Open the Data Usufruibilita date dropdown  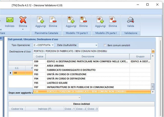[x=96, y=45]
